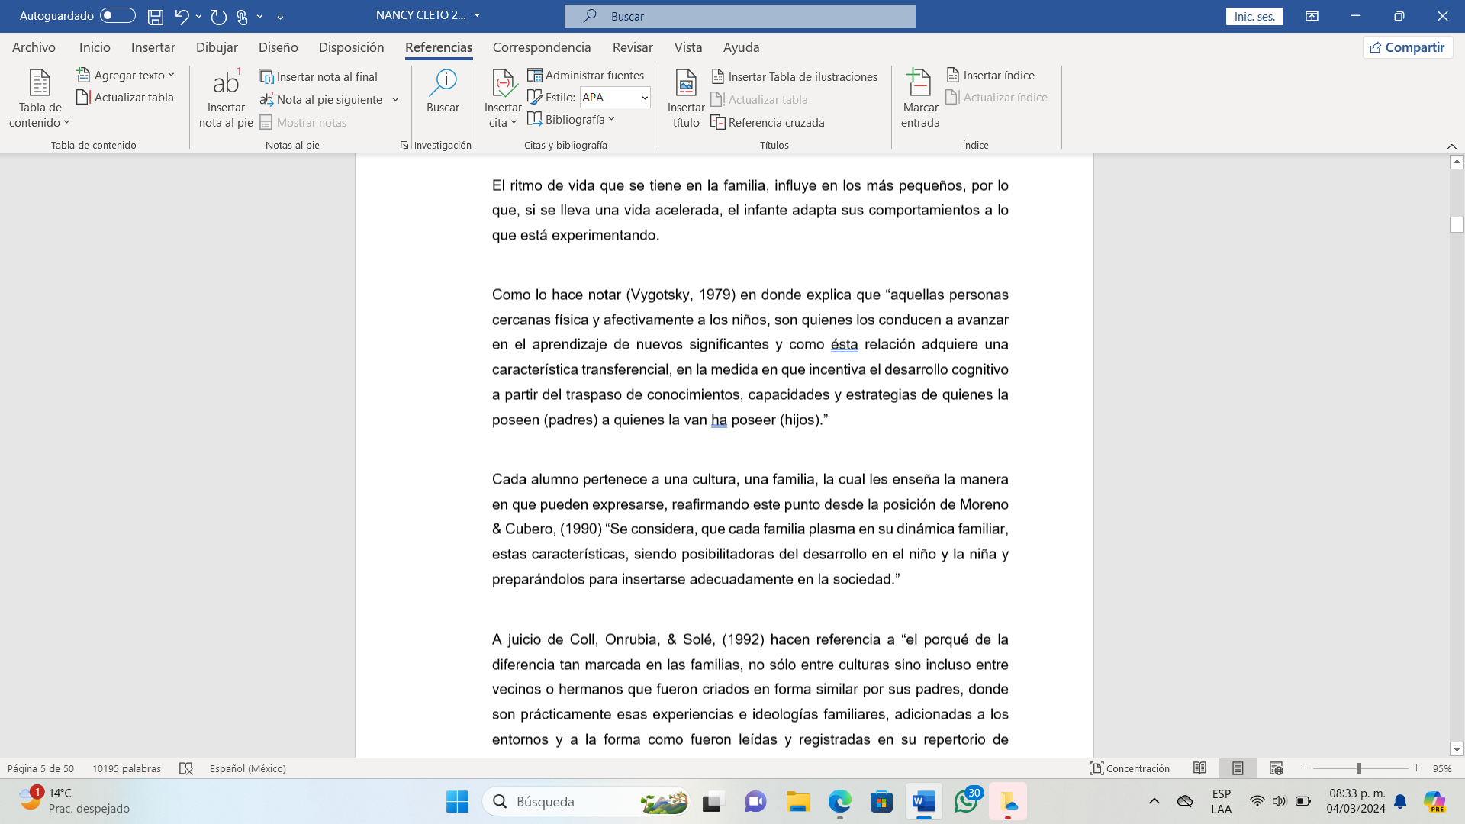Open the quick access toolbar customization dropdown

tap(280, 16)
